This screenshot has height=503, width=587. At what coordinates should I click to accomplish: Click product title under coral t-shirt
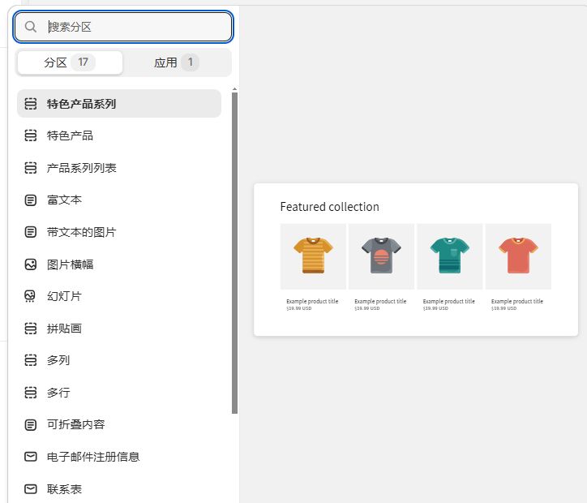pos(517,301)
